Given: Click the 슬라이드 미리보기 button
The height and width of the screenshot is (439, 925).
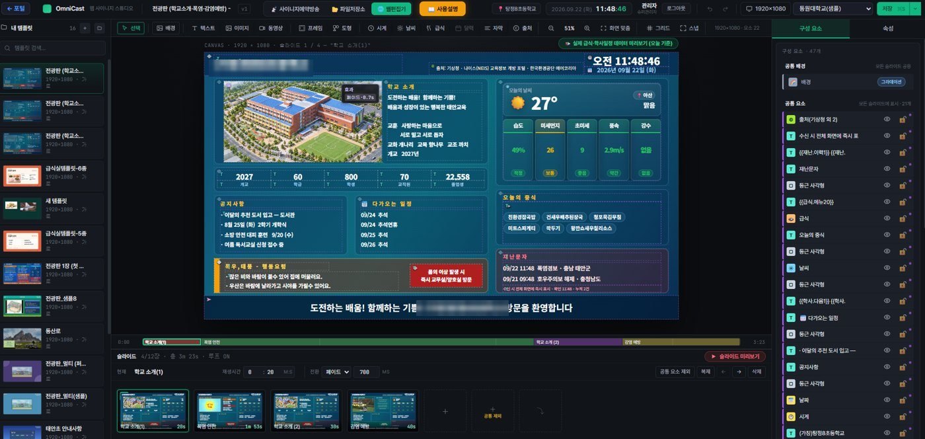Looking at the screenshot, I should point(735,356).
